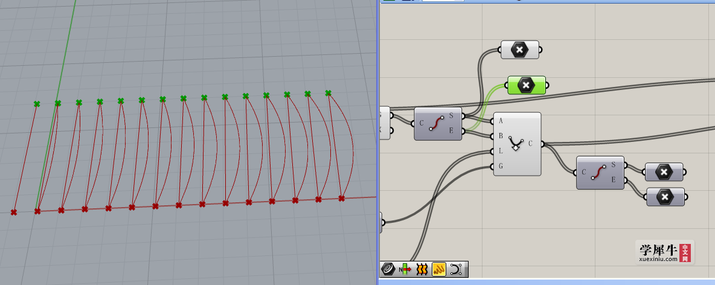715x285 pixels.
Task: Click output grip of the top grey point parameter
Action: (540, 50)
